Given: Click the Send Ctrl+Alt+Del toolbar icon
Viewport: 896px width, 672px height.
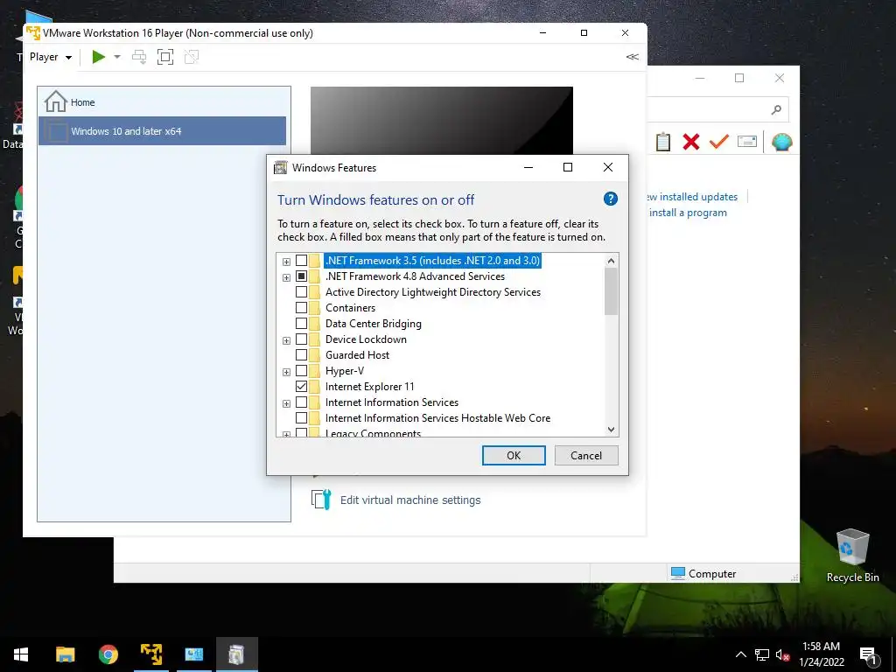Looking at the screenshot, I should (139, 57).
